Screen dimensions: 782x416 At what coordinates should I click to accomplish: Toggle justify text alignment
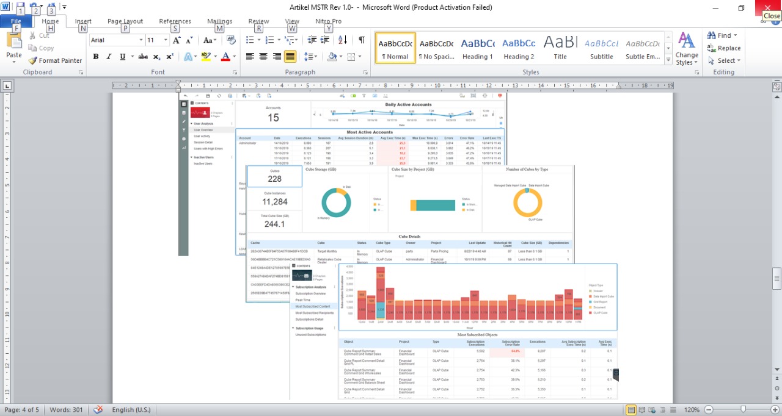pos(290,57)
